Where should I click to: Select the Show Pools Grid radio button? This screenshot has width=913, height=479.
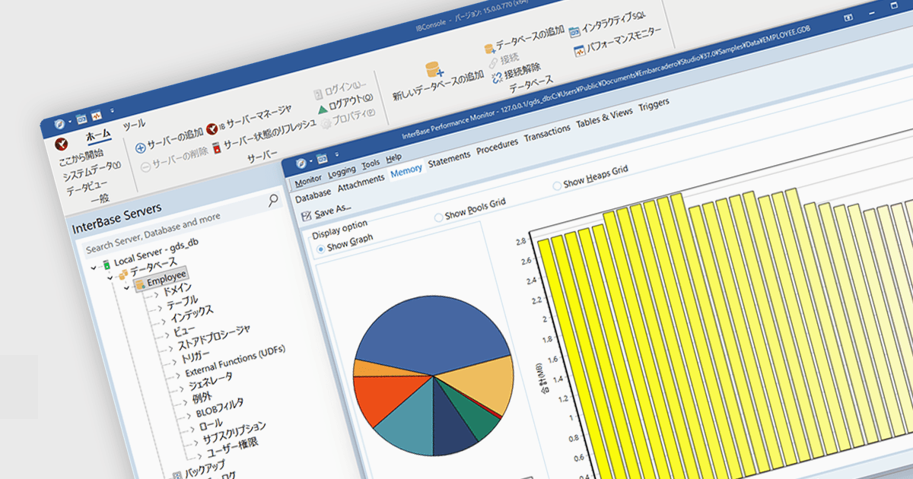coord(438,217)
